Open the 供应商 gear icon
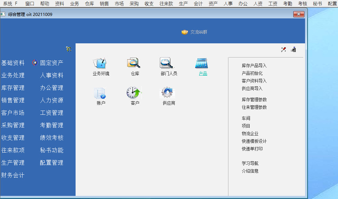Image resolution: width=338 pixels, height=199 pixels. click(167, 93)
